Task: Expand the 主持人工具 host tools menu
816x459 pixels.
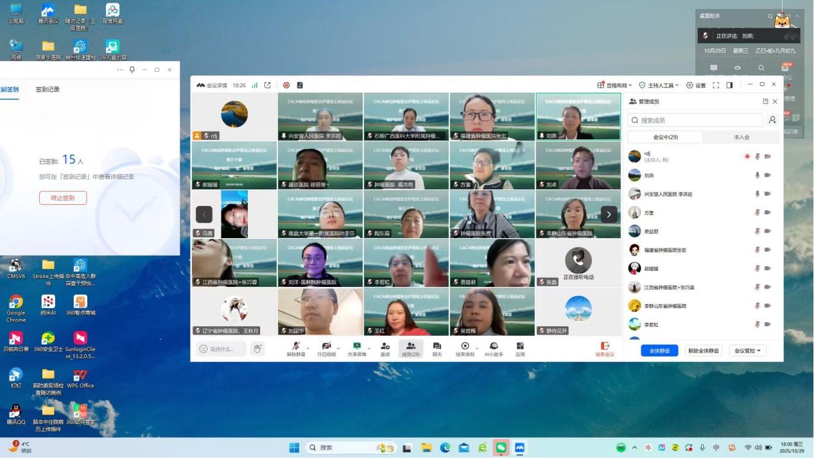Action: click(x=659, y=85)
